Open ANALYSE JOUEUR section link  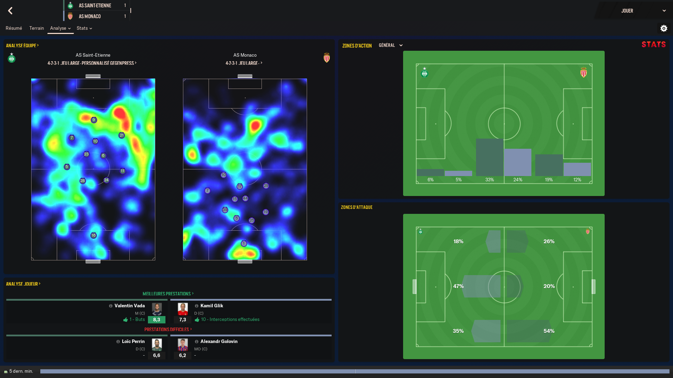(x=23, y=284)
